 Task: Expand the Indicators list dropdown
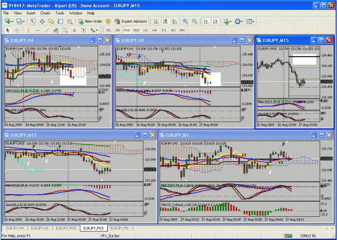pos(230,22)
